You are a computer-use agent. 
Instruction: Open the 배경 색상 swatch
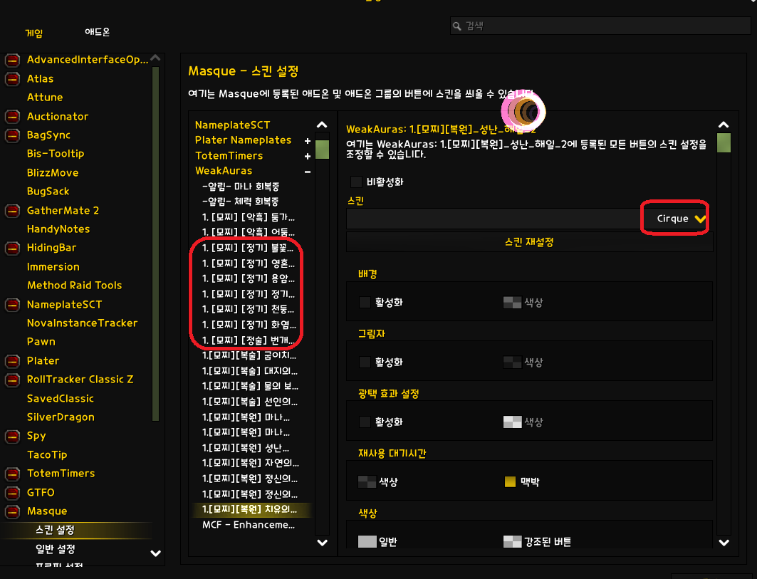pos(512,302)
